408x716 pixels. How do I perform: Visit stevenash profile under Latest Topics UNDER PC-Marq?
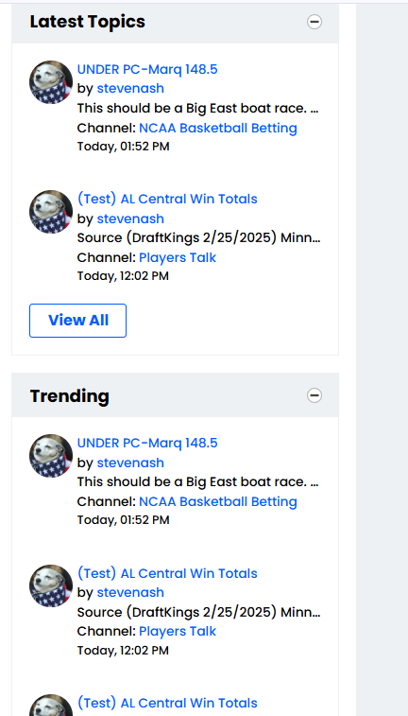(130, 88)
